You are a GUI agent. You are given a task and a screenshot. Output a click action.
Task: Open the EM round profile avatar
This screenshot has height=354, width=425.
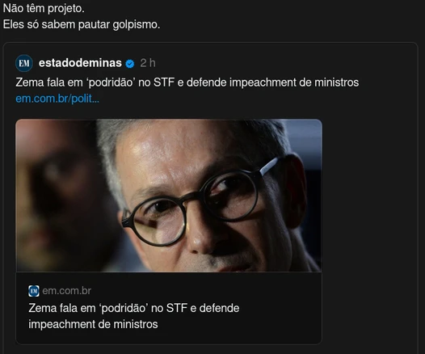tap(24, 63)
